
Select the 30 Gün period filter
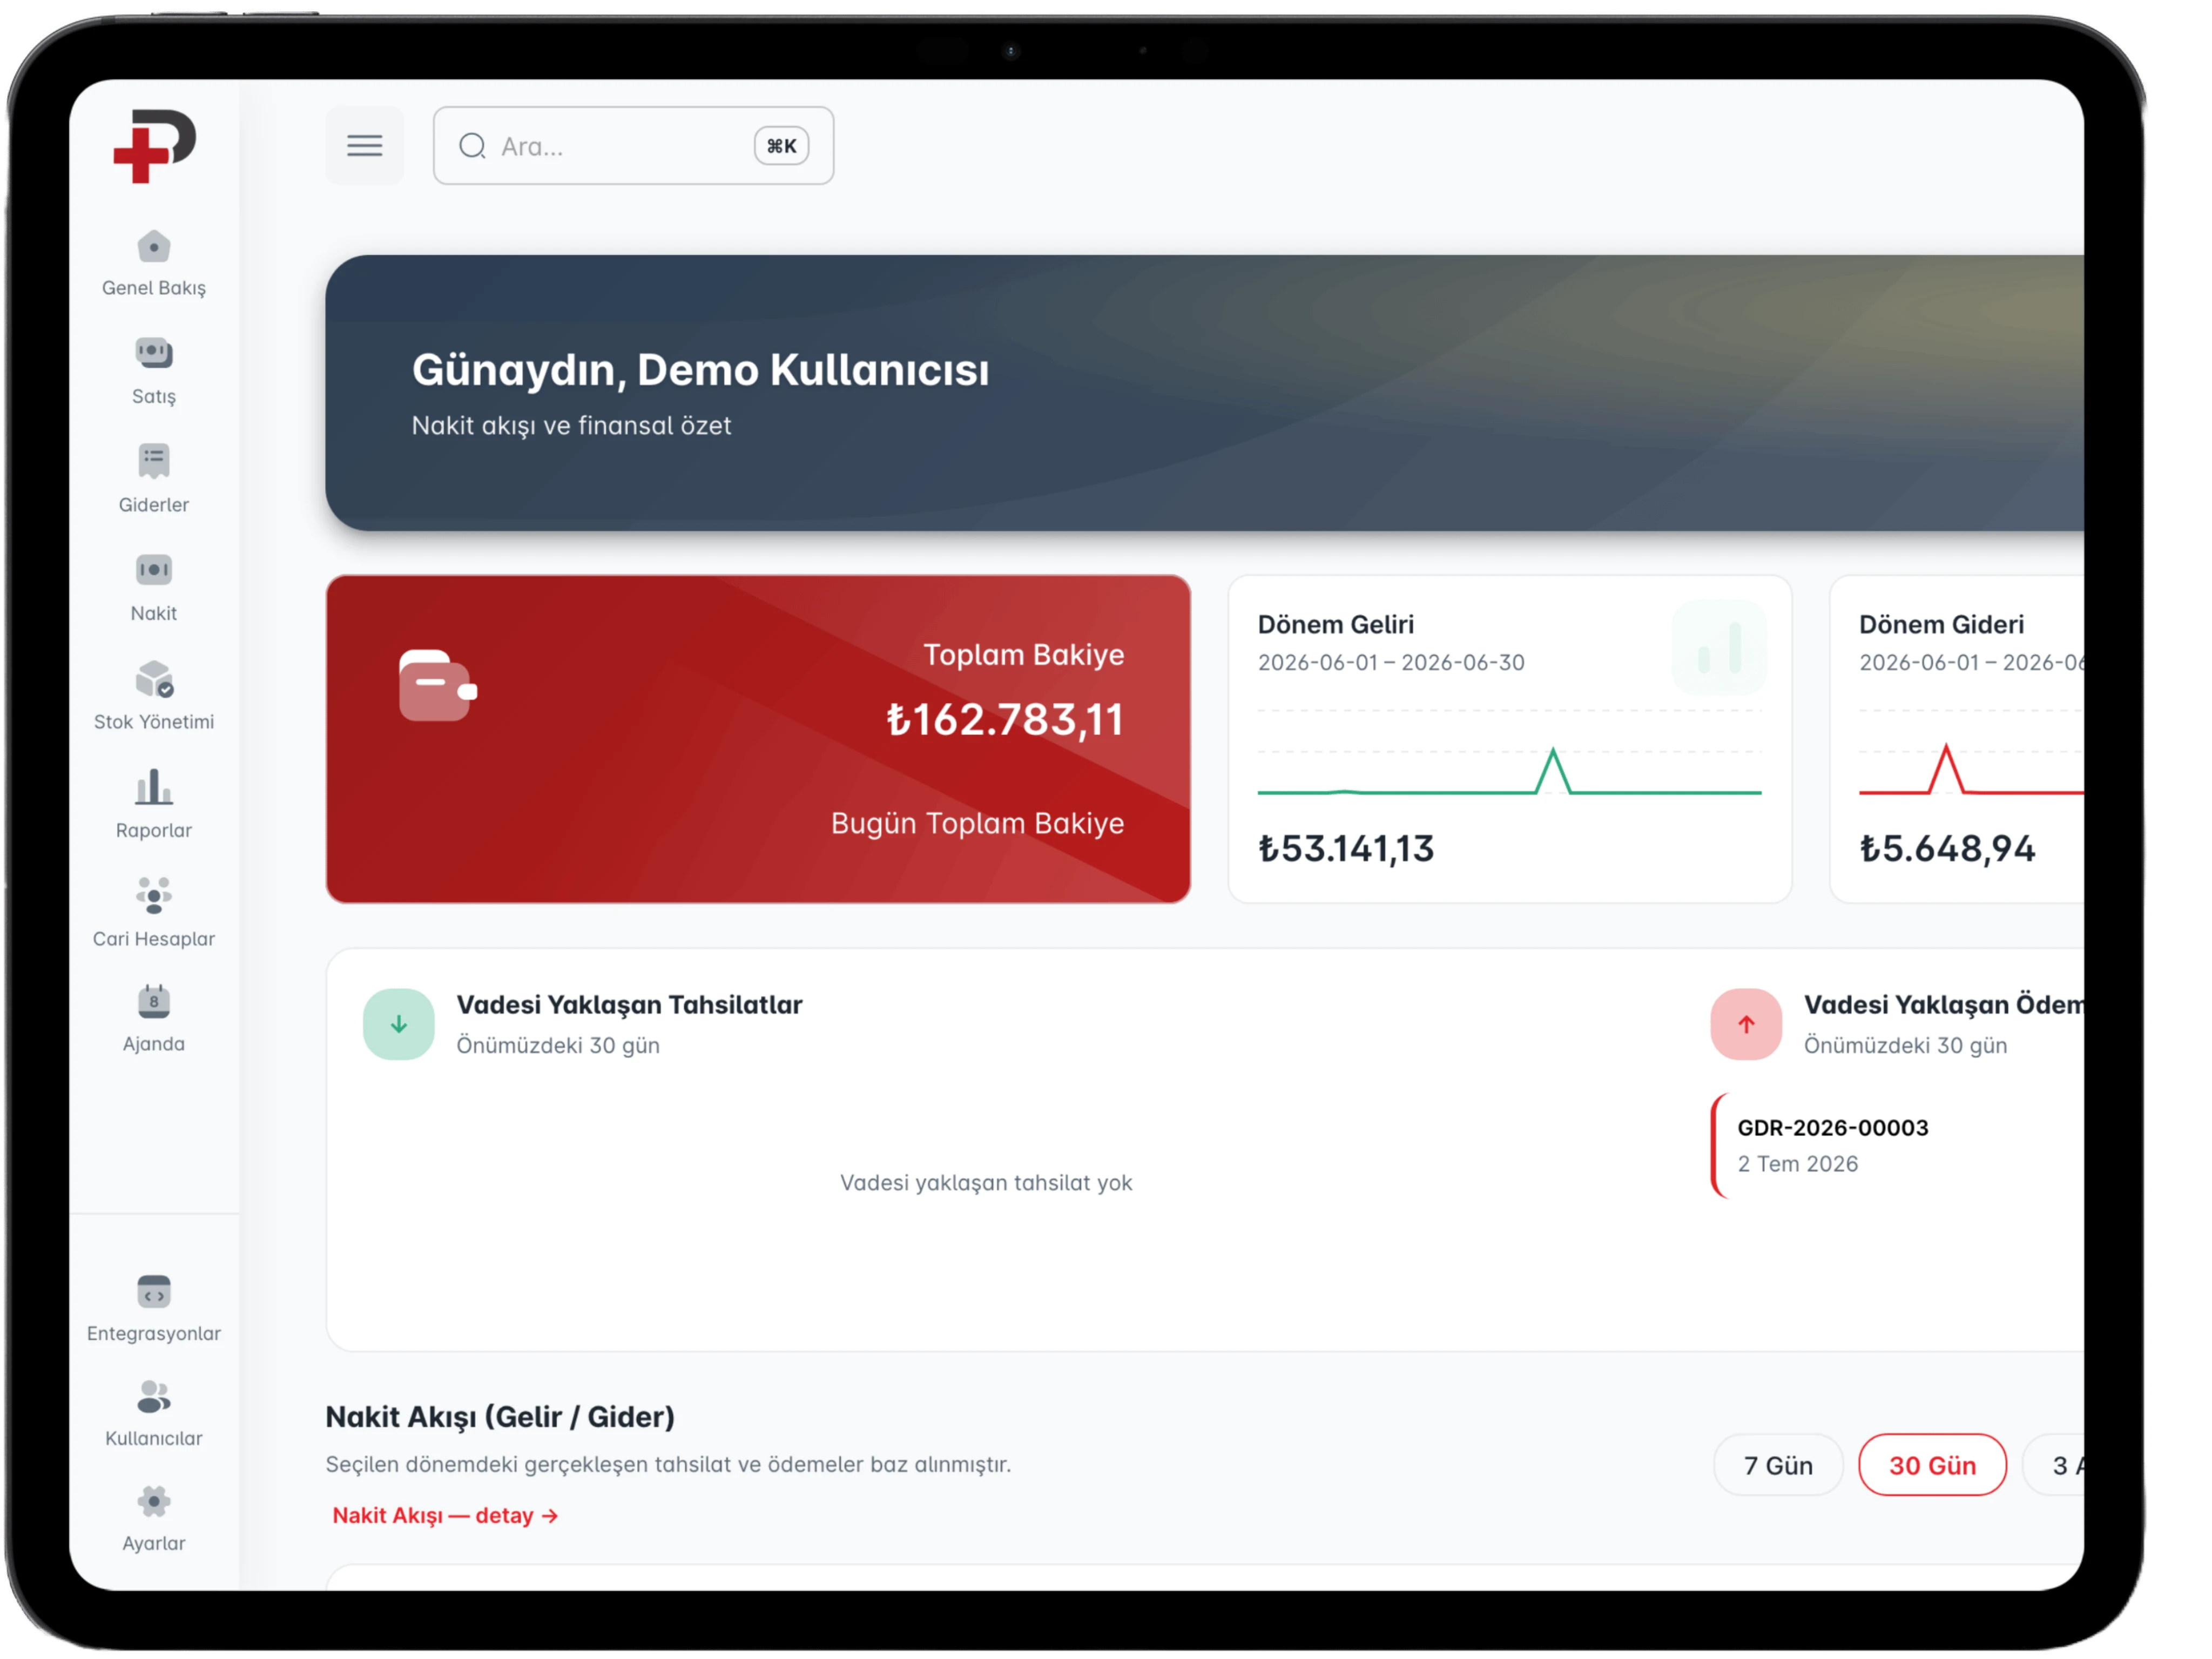click(x=1932, y=1465)
